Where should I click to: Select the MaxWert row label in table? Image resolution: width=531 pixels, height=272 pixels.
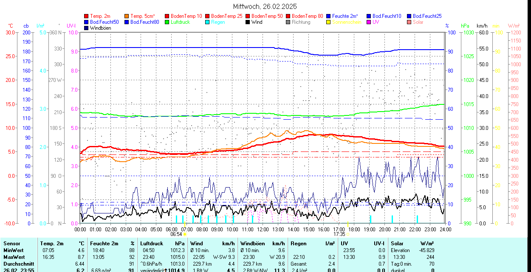point(14,257)
